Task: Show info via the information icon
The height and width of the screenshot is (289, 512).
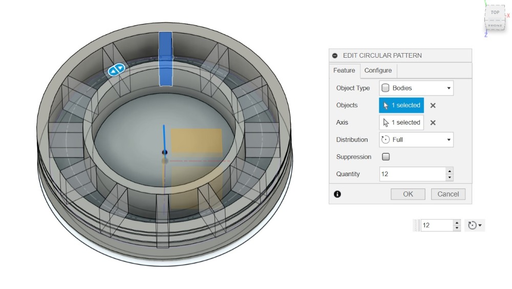Action: [337, 194]
